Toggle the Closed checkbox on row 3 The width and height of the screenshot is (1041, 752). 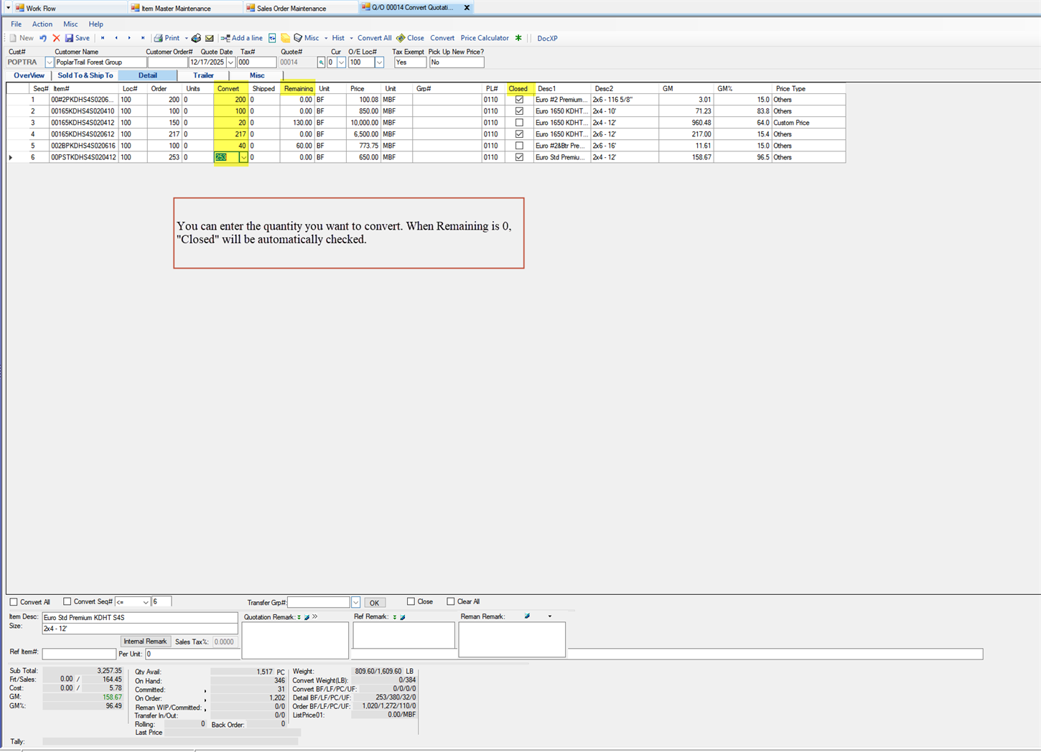click(x=519, y=122)
